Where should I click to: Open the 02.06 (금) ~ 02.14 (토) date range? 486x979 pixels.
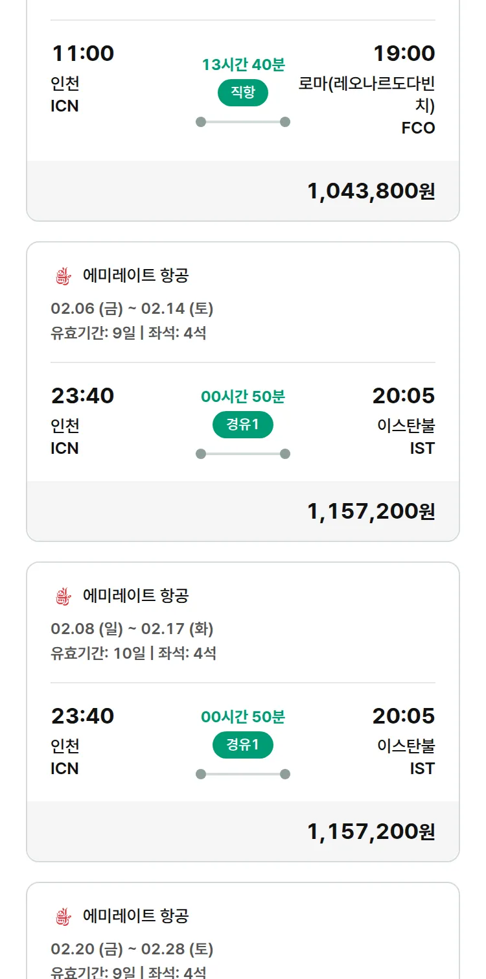tap(132, 309)
